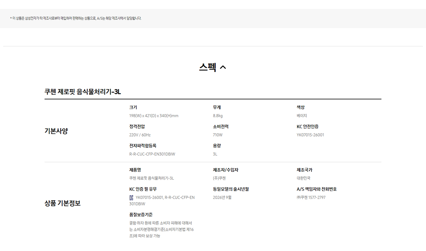
Task: Click the '용량' spec label
Action: point(217,146)
